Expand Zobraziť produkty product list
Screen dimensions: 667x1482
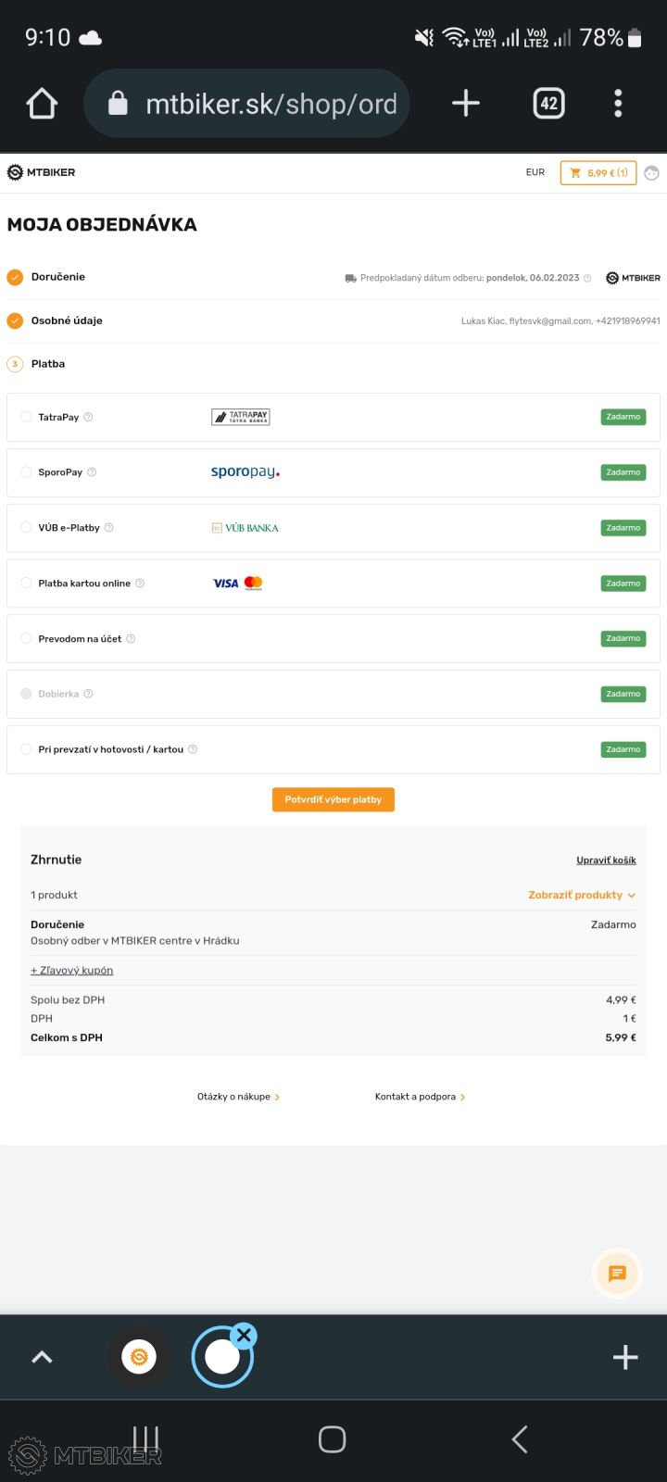[x=581, y=896]
